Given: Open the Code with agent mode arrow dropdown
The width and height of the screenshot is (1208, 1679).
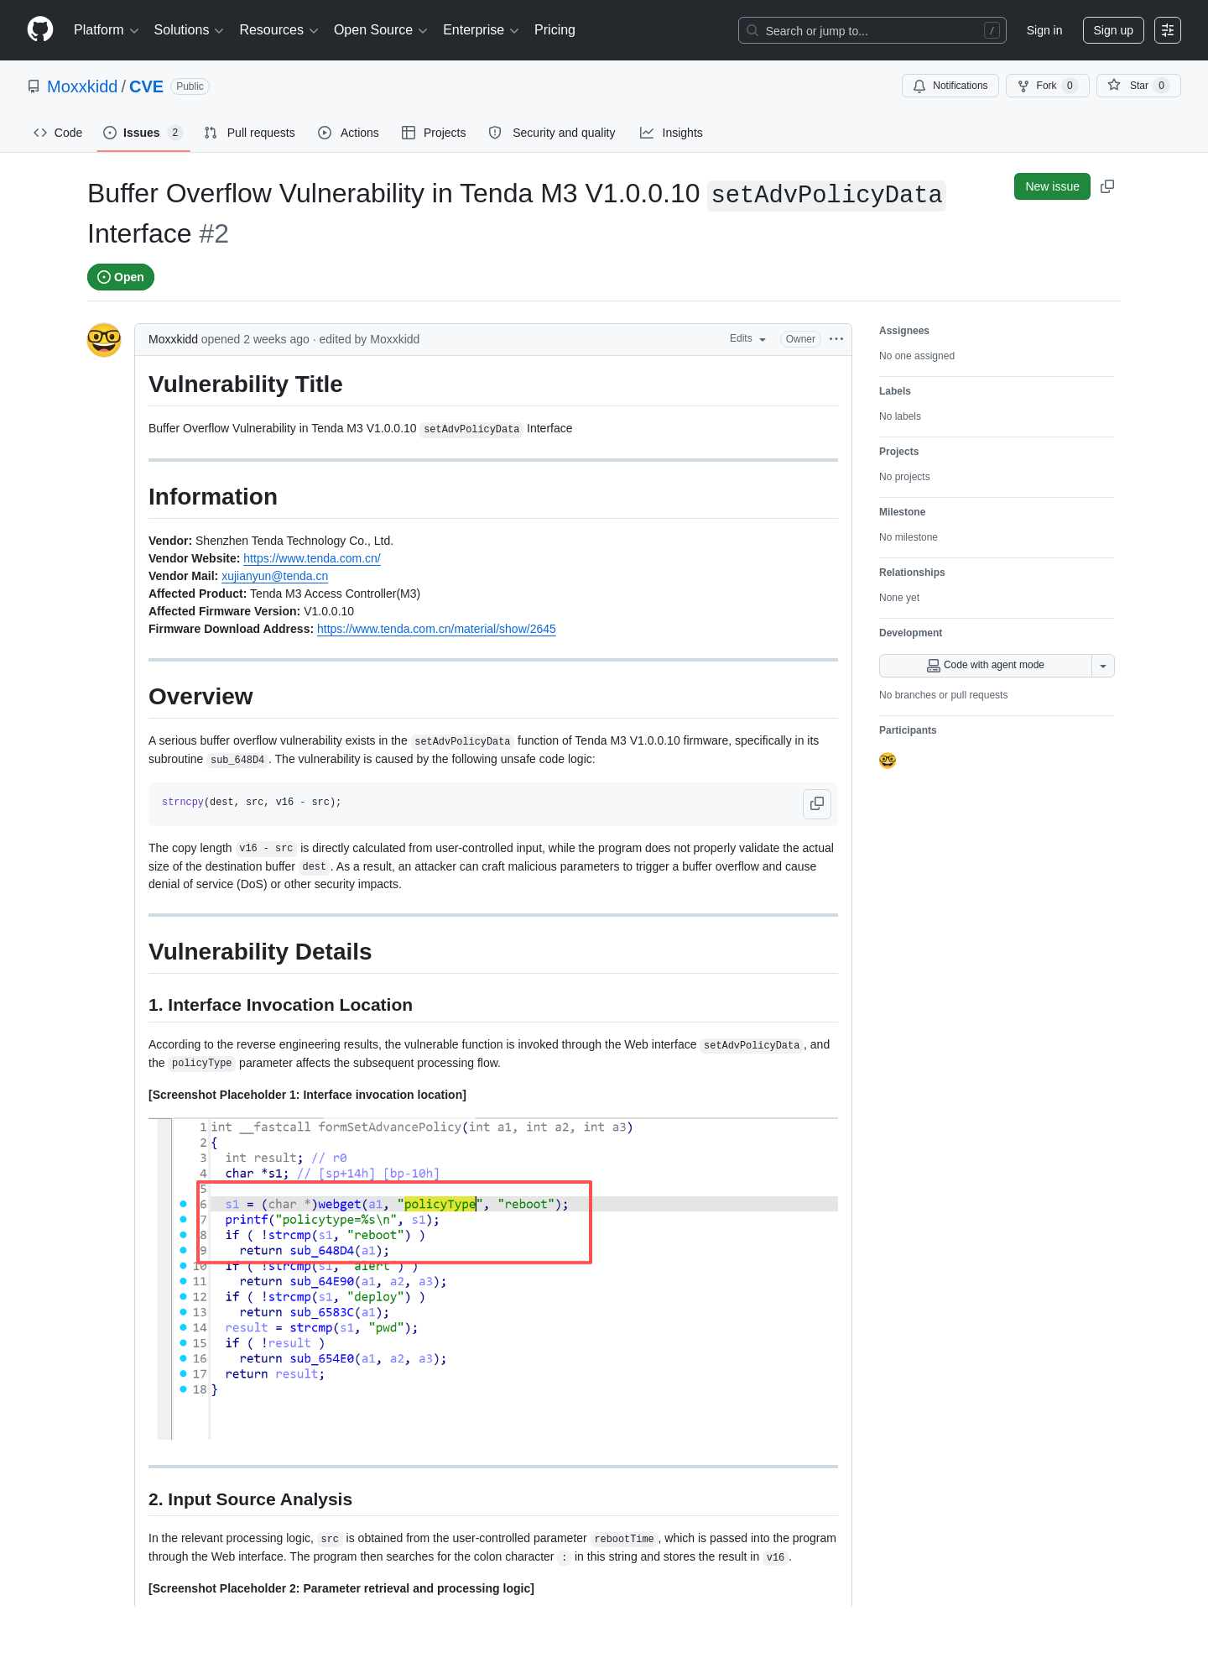Looking at the screenshot, I should (x=1103, y=666).
